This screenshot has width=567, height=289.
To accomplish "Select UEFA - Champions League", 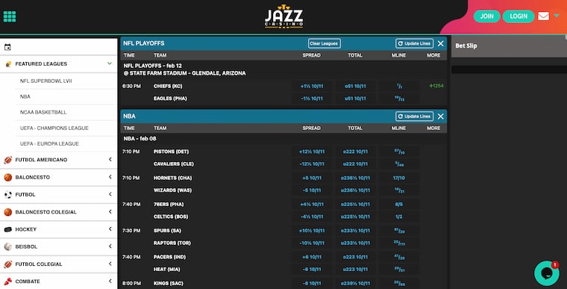I will point(54,128).
